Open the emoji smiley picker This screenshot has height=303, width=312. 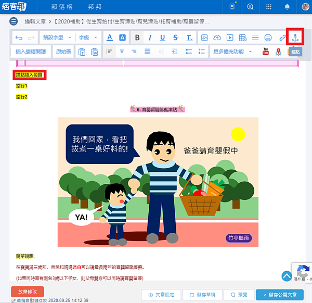(x=268, y=37)
